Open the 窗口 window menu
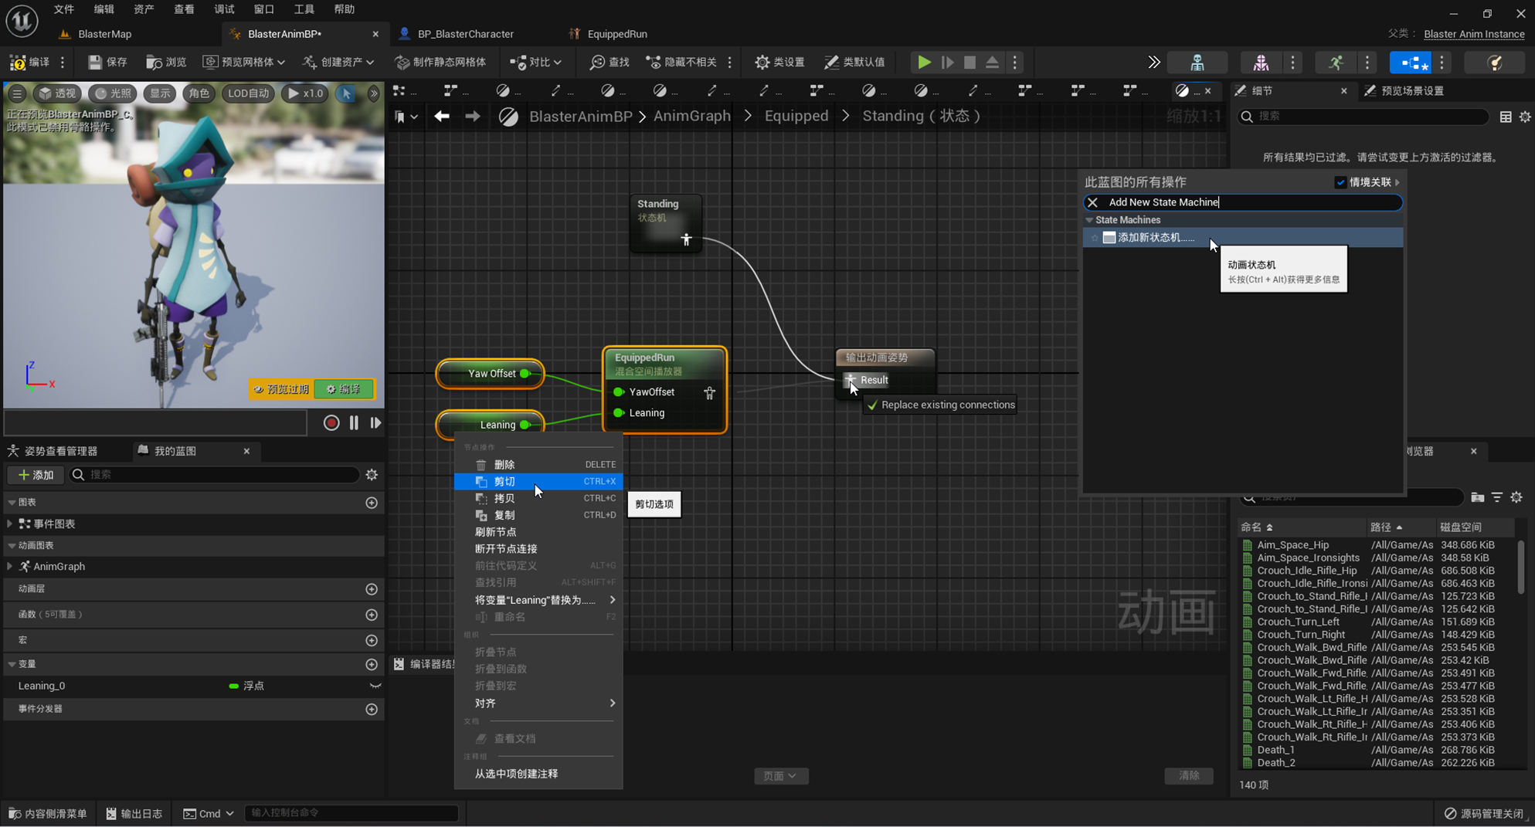 [263, 9]
